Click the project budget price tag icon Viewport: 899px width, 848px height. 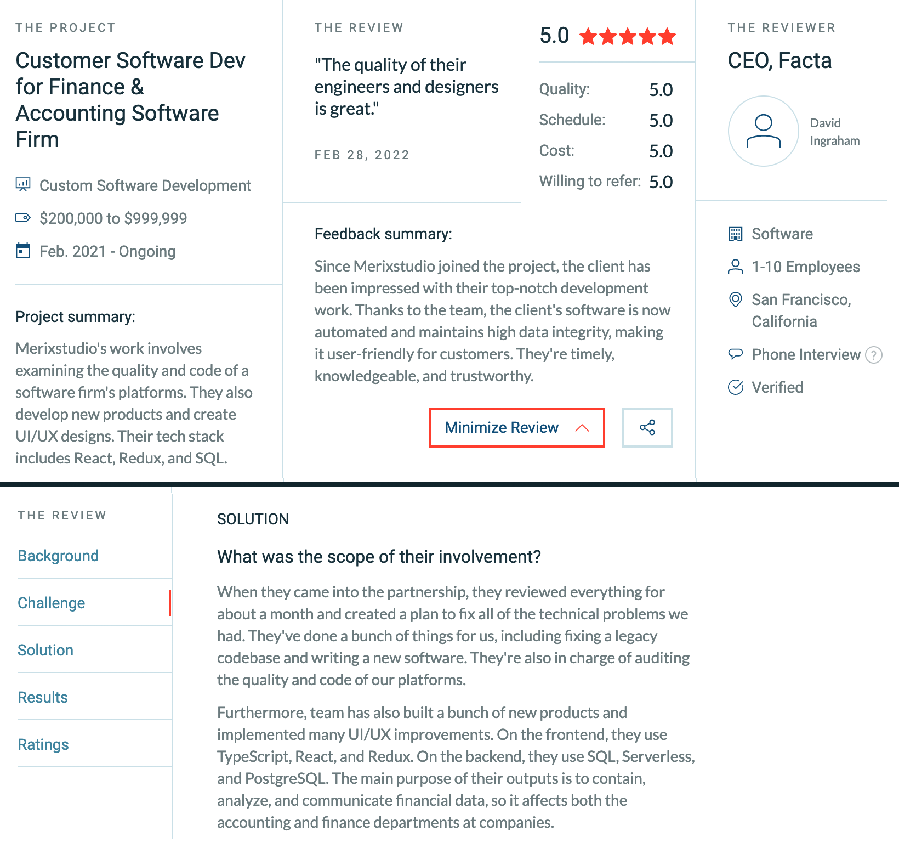[x=22, y=218]
